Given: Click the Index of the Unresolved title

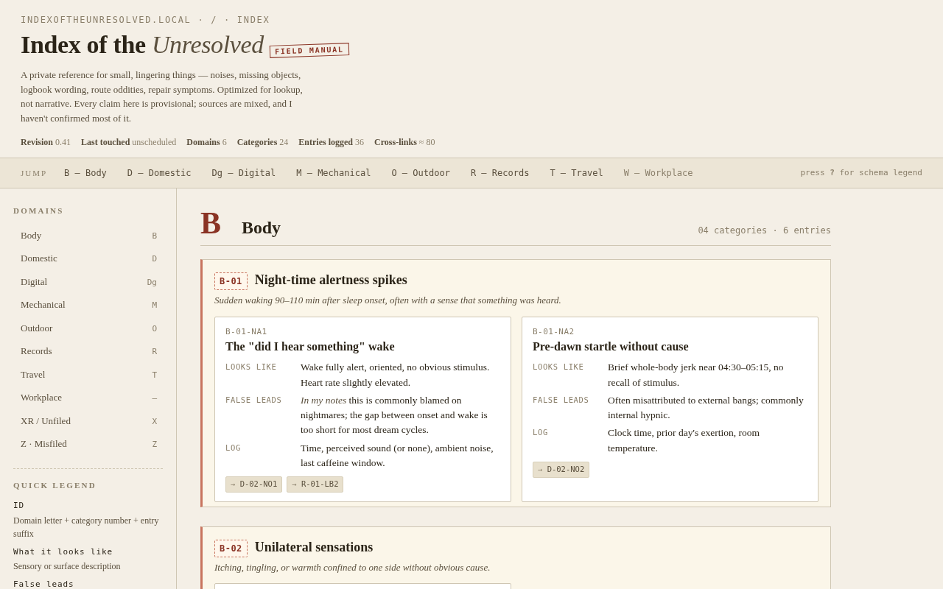Looking at the screenshot, I should click(142, 45).
